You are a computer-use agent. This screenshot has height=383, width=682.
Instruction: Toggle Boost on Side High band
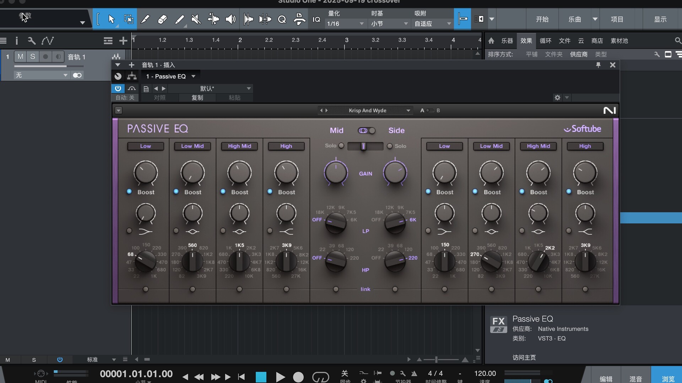click(569, 191)
